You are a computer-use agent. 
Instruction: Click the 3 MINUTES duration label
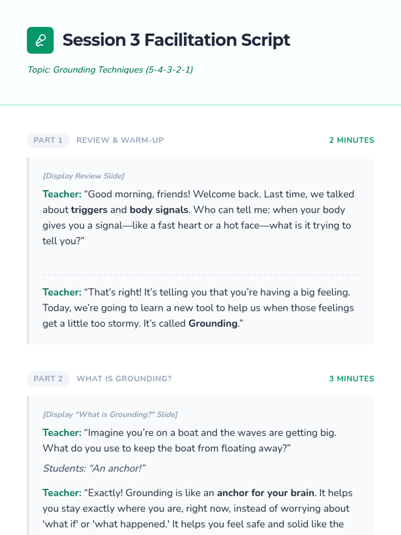click(352, 379)
